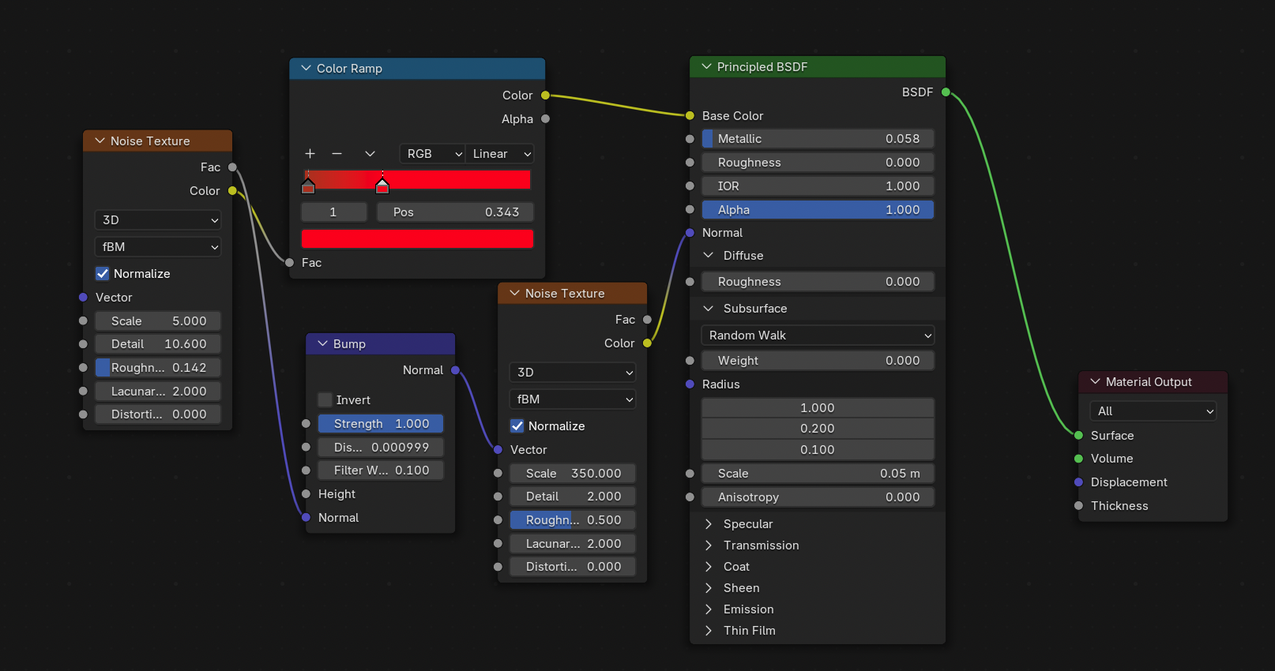
Task: Open the RGB color mode dropdown
Action: 433,154
